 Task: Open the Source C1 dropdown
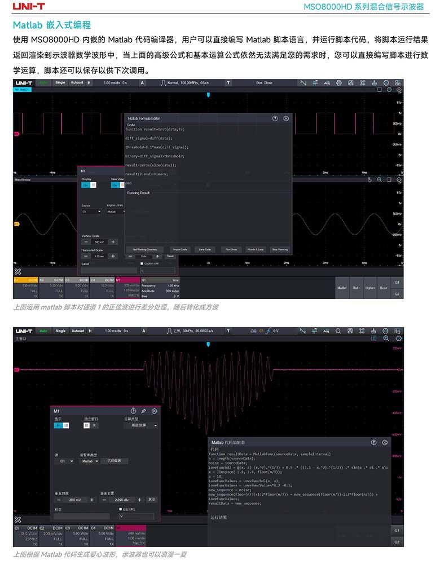point(91,212)
